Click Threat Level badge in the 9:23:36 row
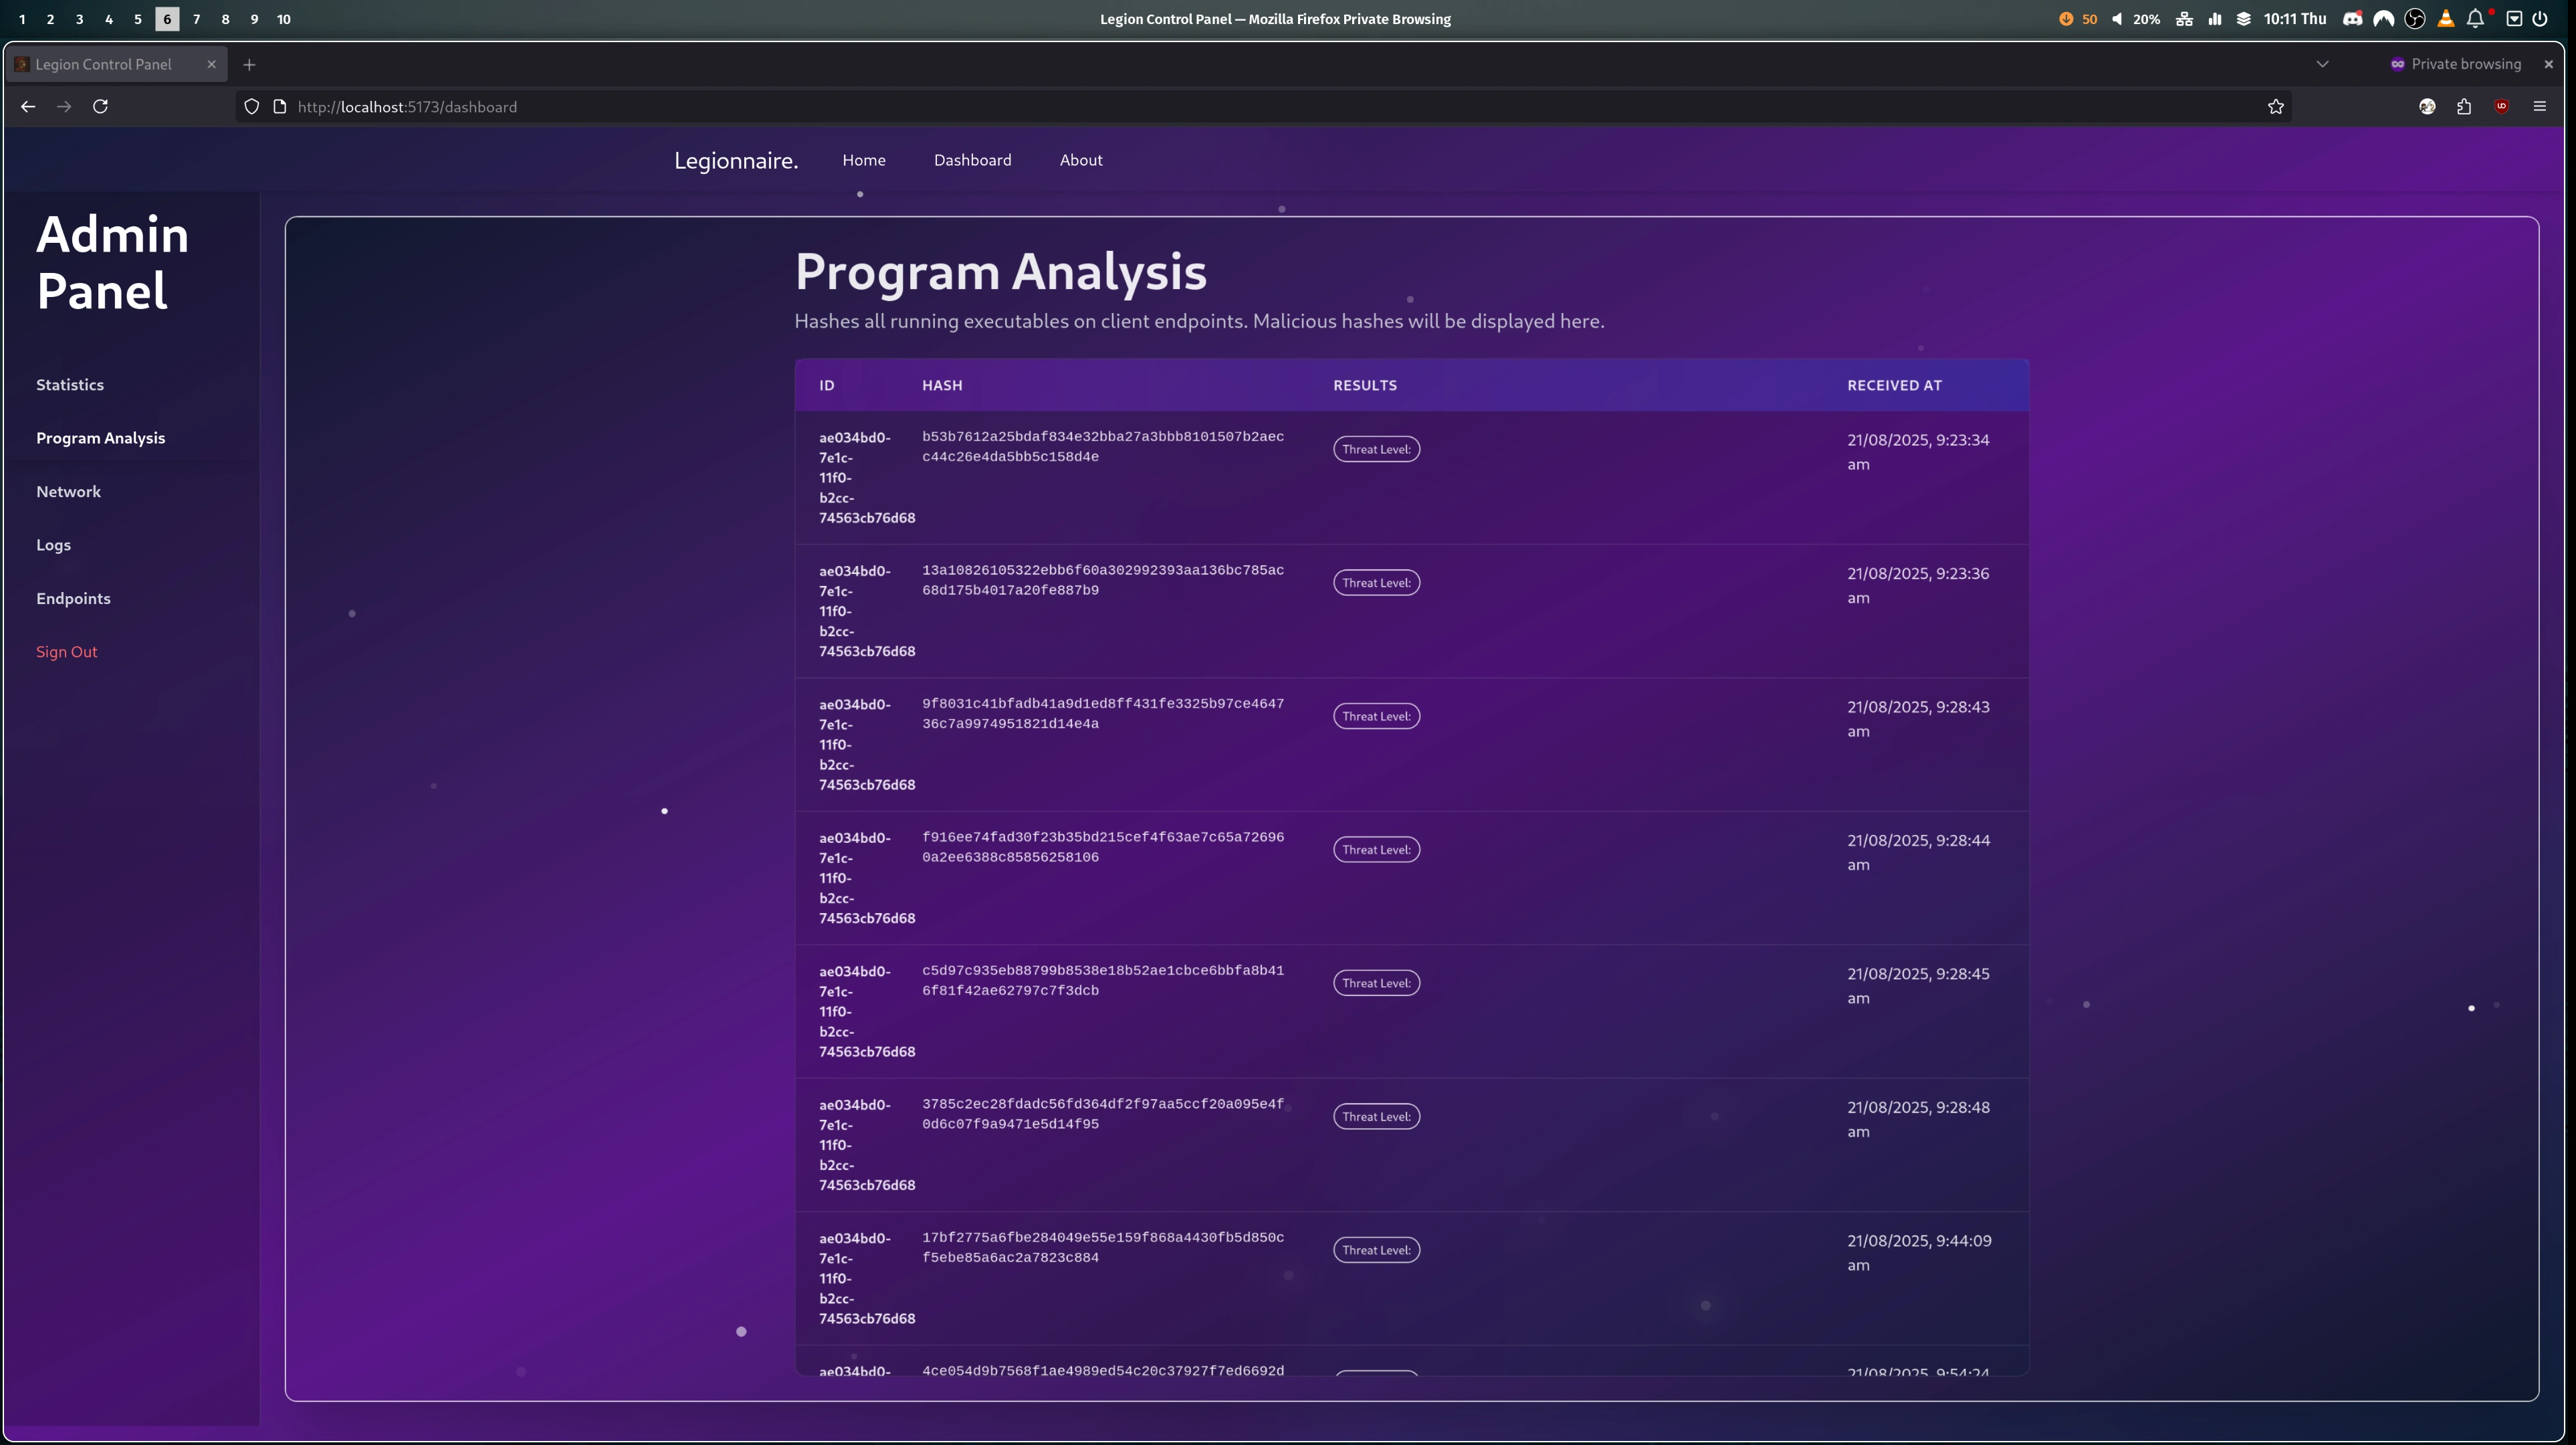The width and height of the screenshot is (2576, 1445). click(1376, 583)
